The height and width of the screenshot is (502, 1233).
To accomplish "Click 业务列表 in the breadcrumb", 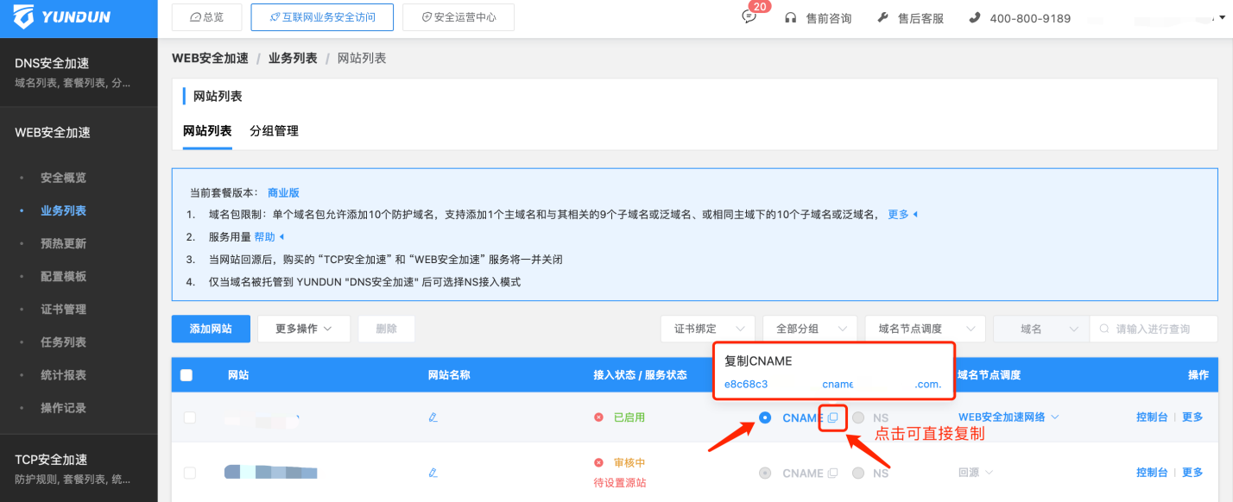I will [293, 58].
